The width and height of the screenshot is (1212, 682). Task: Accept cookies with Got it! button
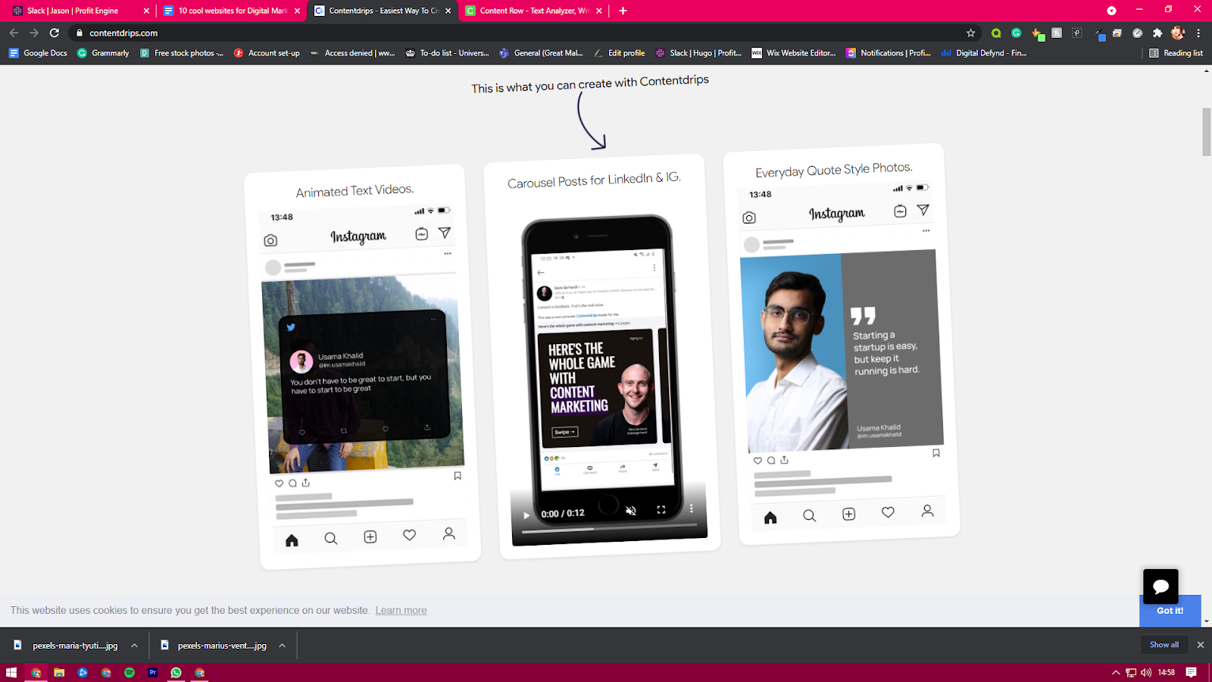pos(1170,611)
